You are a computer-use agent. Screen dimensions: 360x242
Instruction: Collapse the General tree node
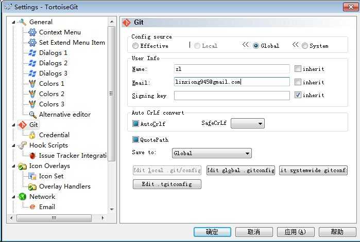13,22
